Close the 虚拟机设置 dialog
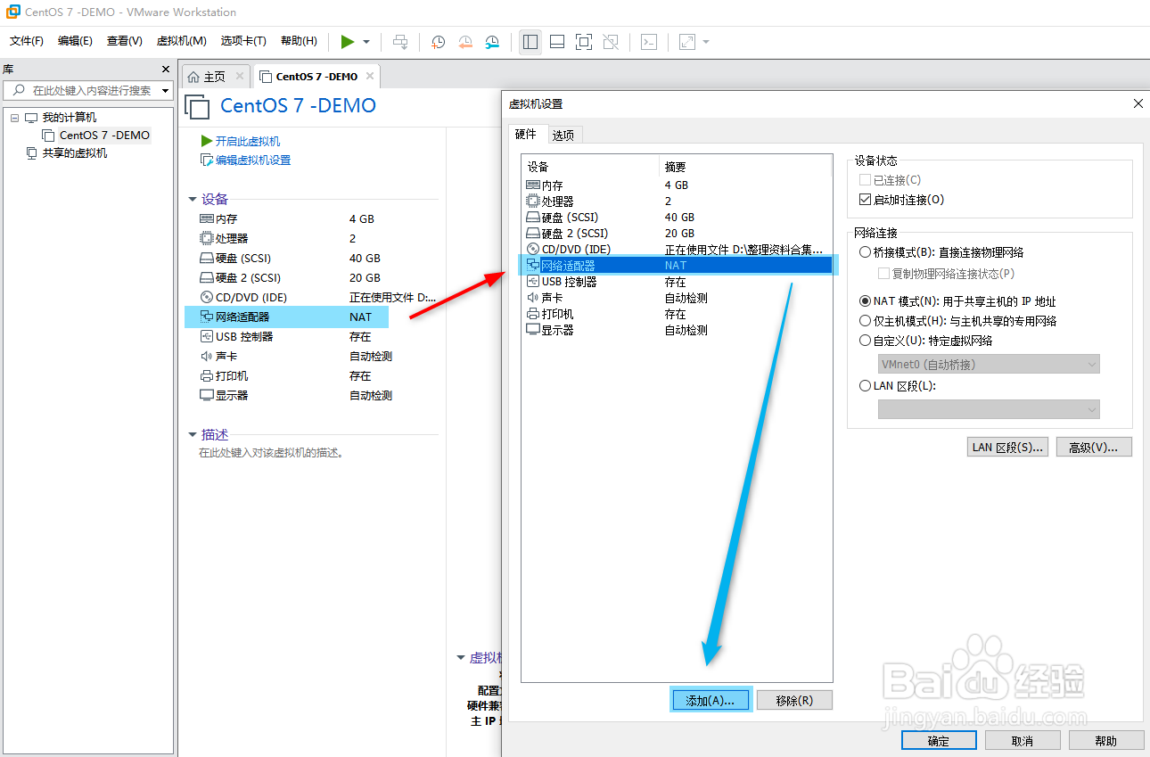Viewport: 1150px width, 757px height. pyautogui.click(x=1138, y=103)
